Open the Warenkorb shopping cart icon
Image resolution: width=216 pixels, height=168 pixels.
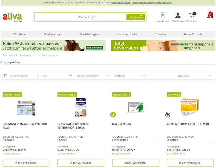(193, 14)
